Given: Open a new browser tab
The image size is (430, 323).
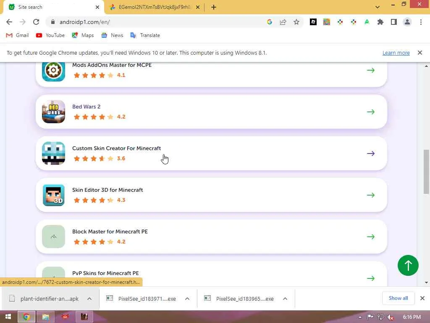Looking at the screenshot, I should 214,7.
